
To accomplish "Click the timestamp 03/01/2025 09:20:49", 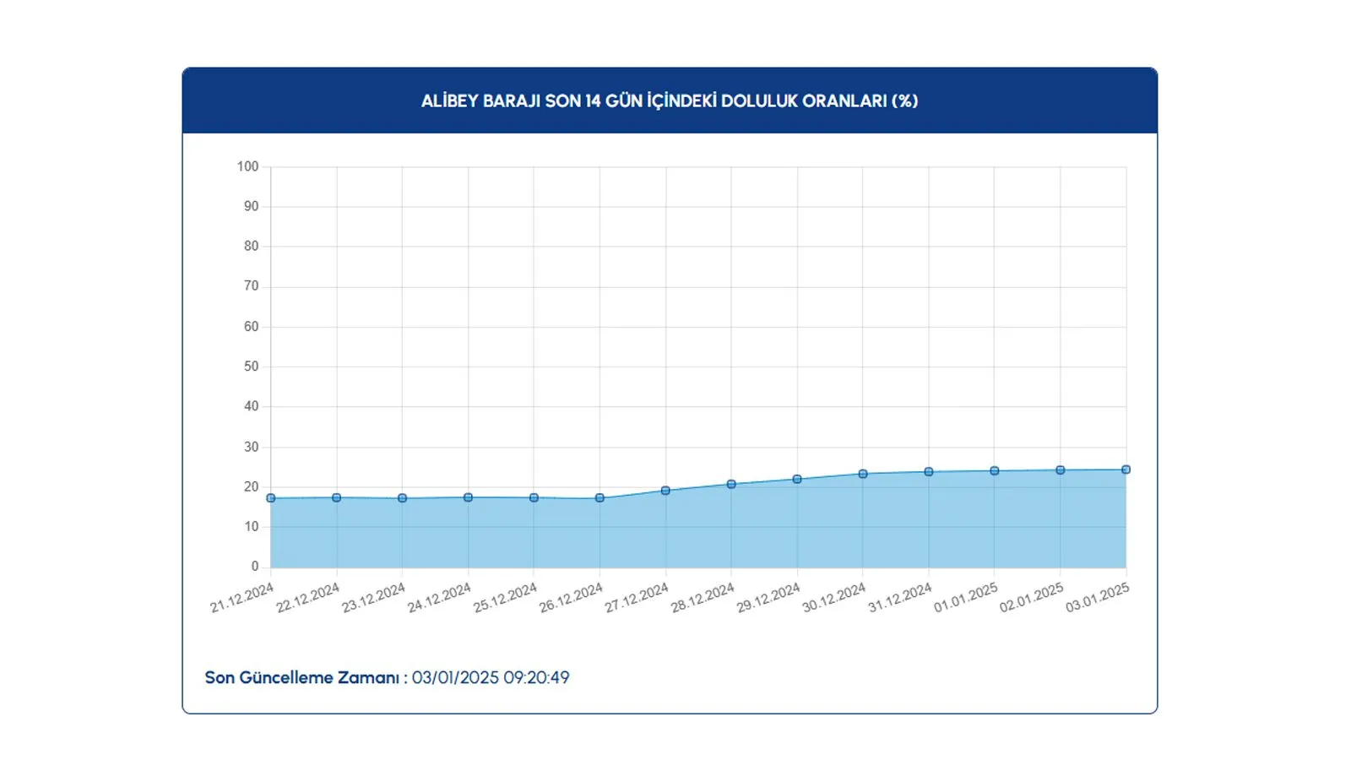I will [491, 678].
